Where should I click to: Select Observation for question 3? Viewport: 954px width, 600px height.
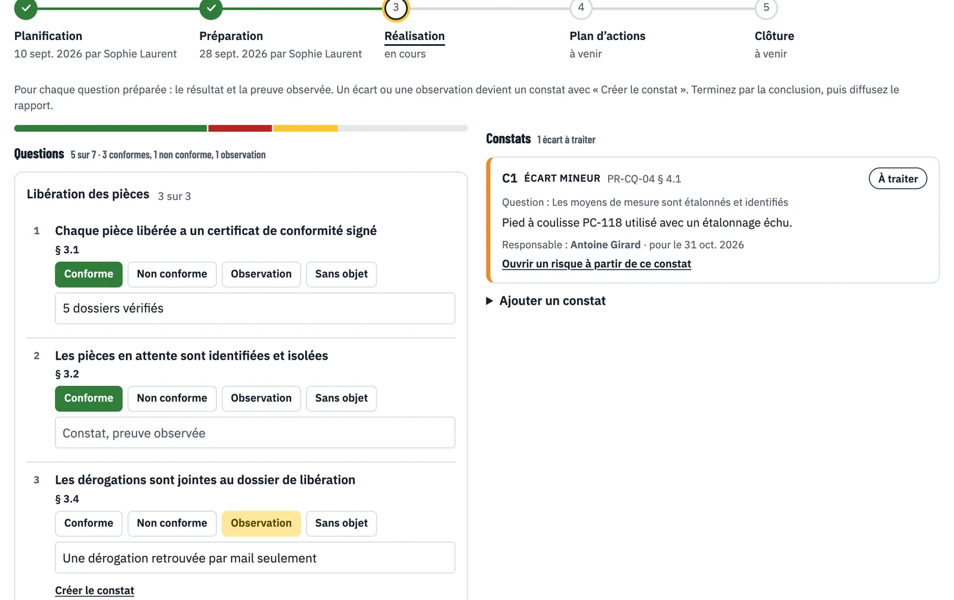[x=261, y=524]
